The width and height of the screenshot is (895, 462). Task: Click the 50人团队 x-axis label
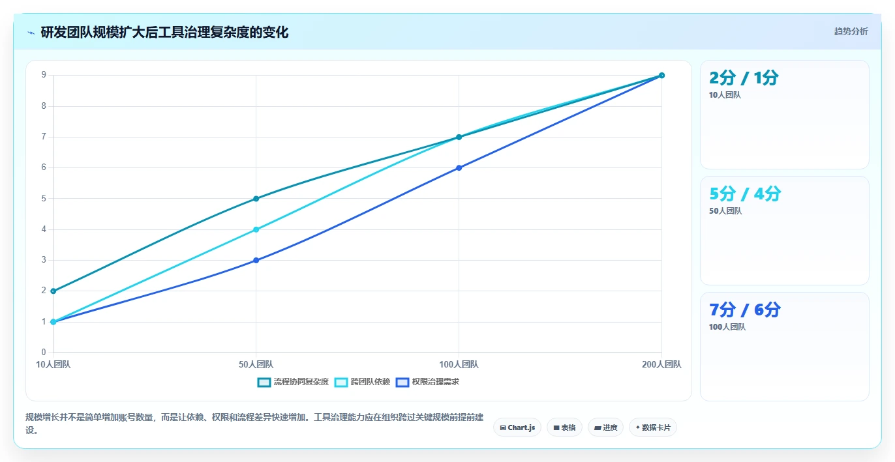(256, 365)
